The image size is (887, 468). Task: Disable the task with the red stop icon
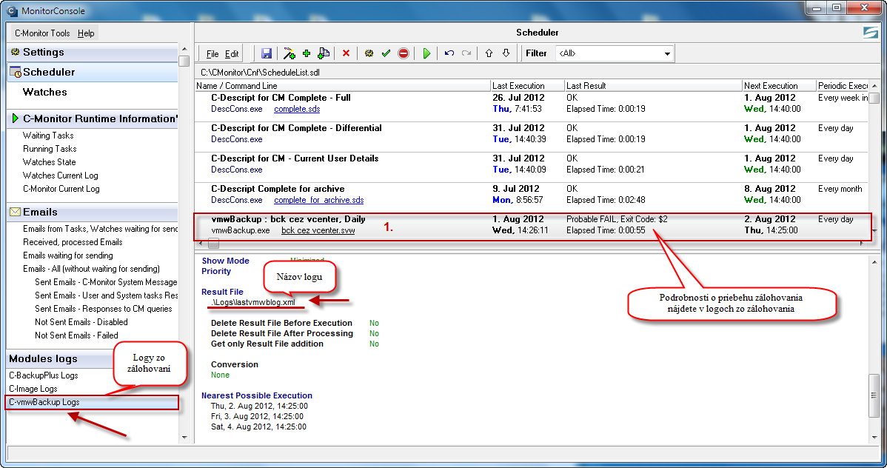tap(404, 53)
